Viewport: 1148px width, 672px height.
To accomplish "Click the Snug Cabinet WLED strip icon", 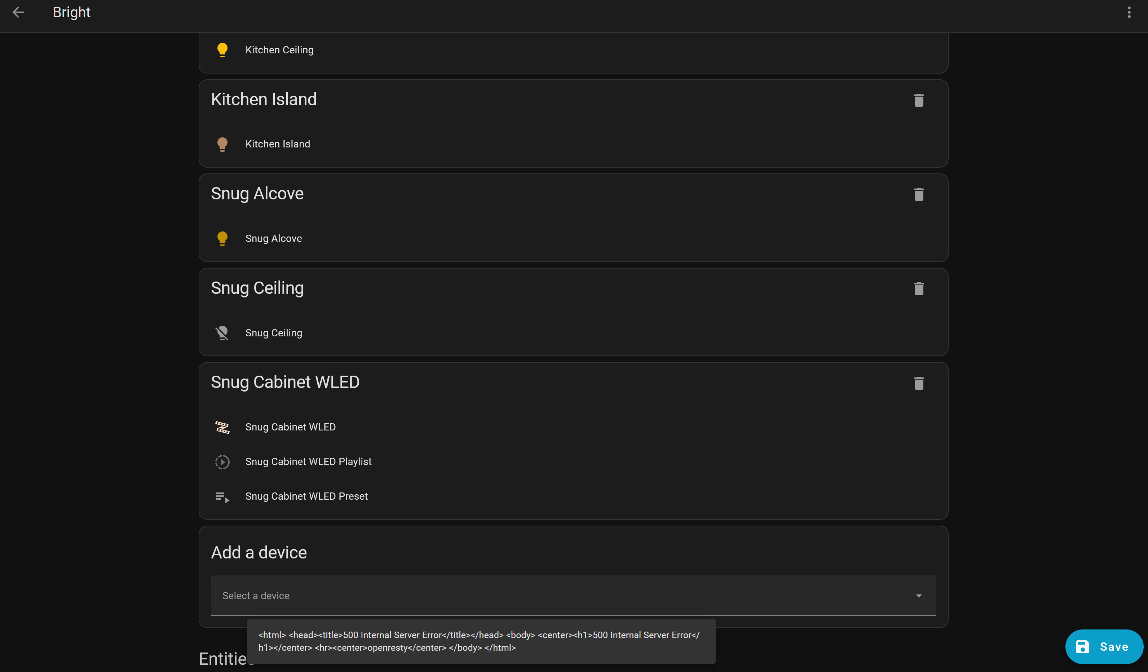I will 222,427.
